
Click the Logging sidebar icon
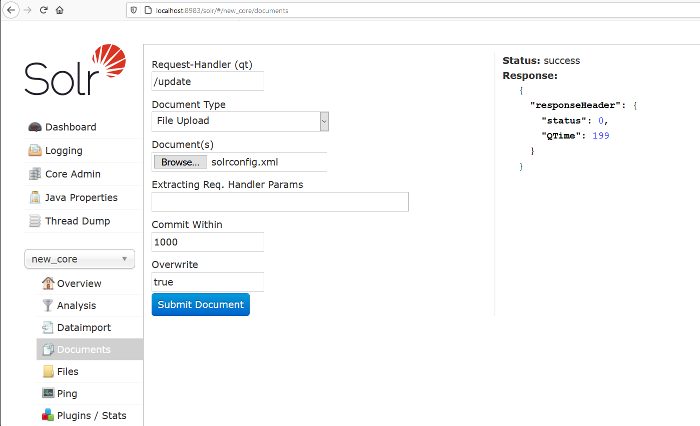coord(34,150)
